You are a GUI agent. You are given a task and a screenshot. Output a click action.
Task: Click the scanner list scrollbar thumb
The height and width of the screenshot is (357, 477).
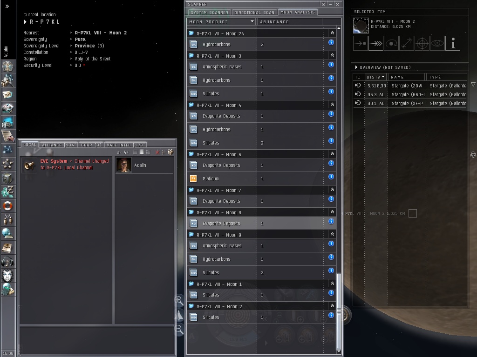(339, 311)
